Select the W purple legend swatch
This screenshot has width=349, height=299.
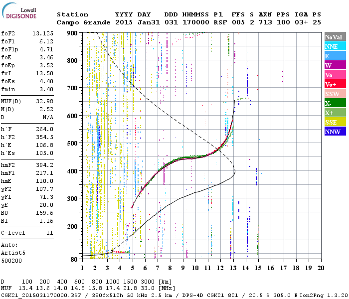click(335, 65)
